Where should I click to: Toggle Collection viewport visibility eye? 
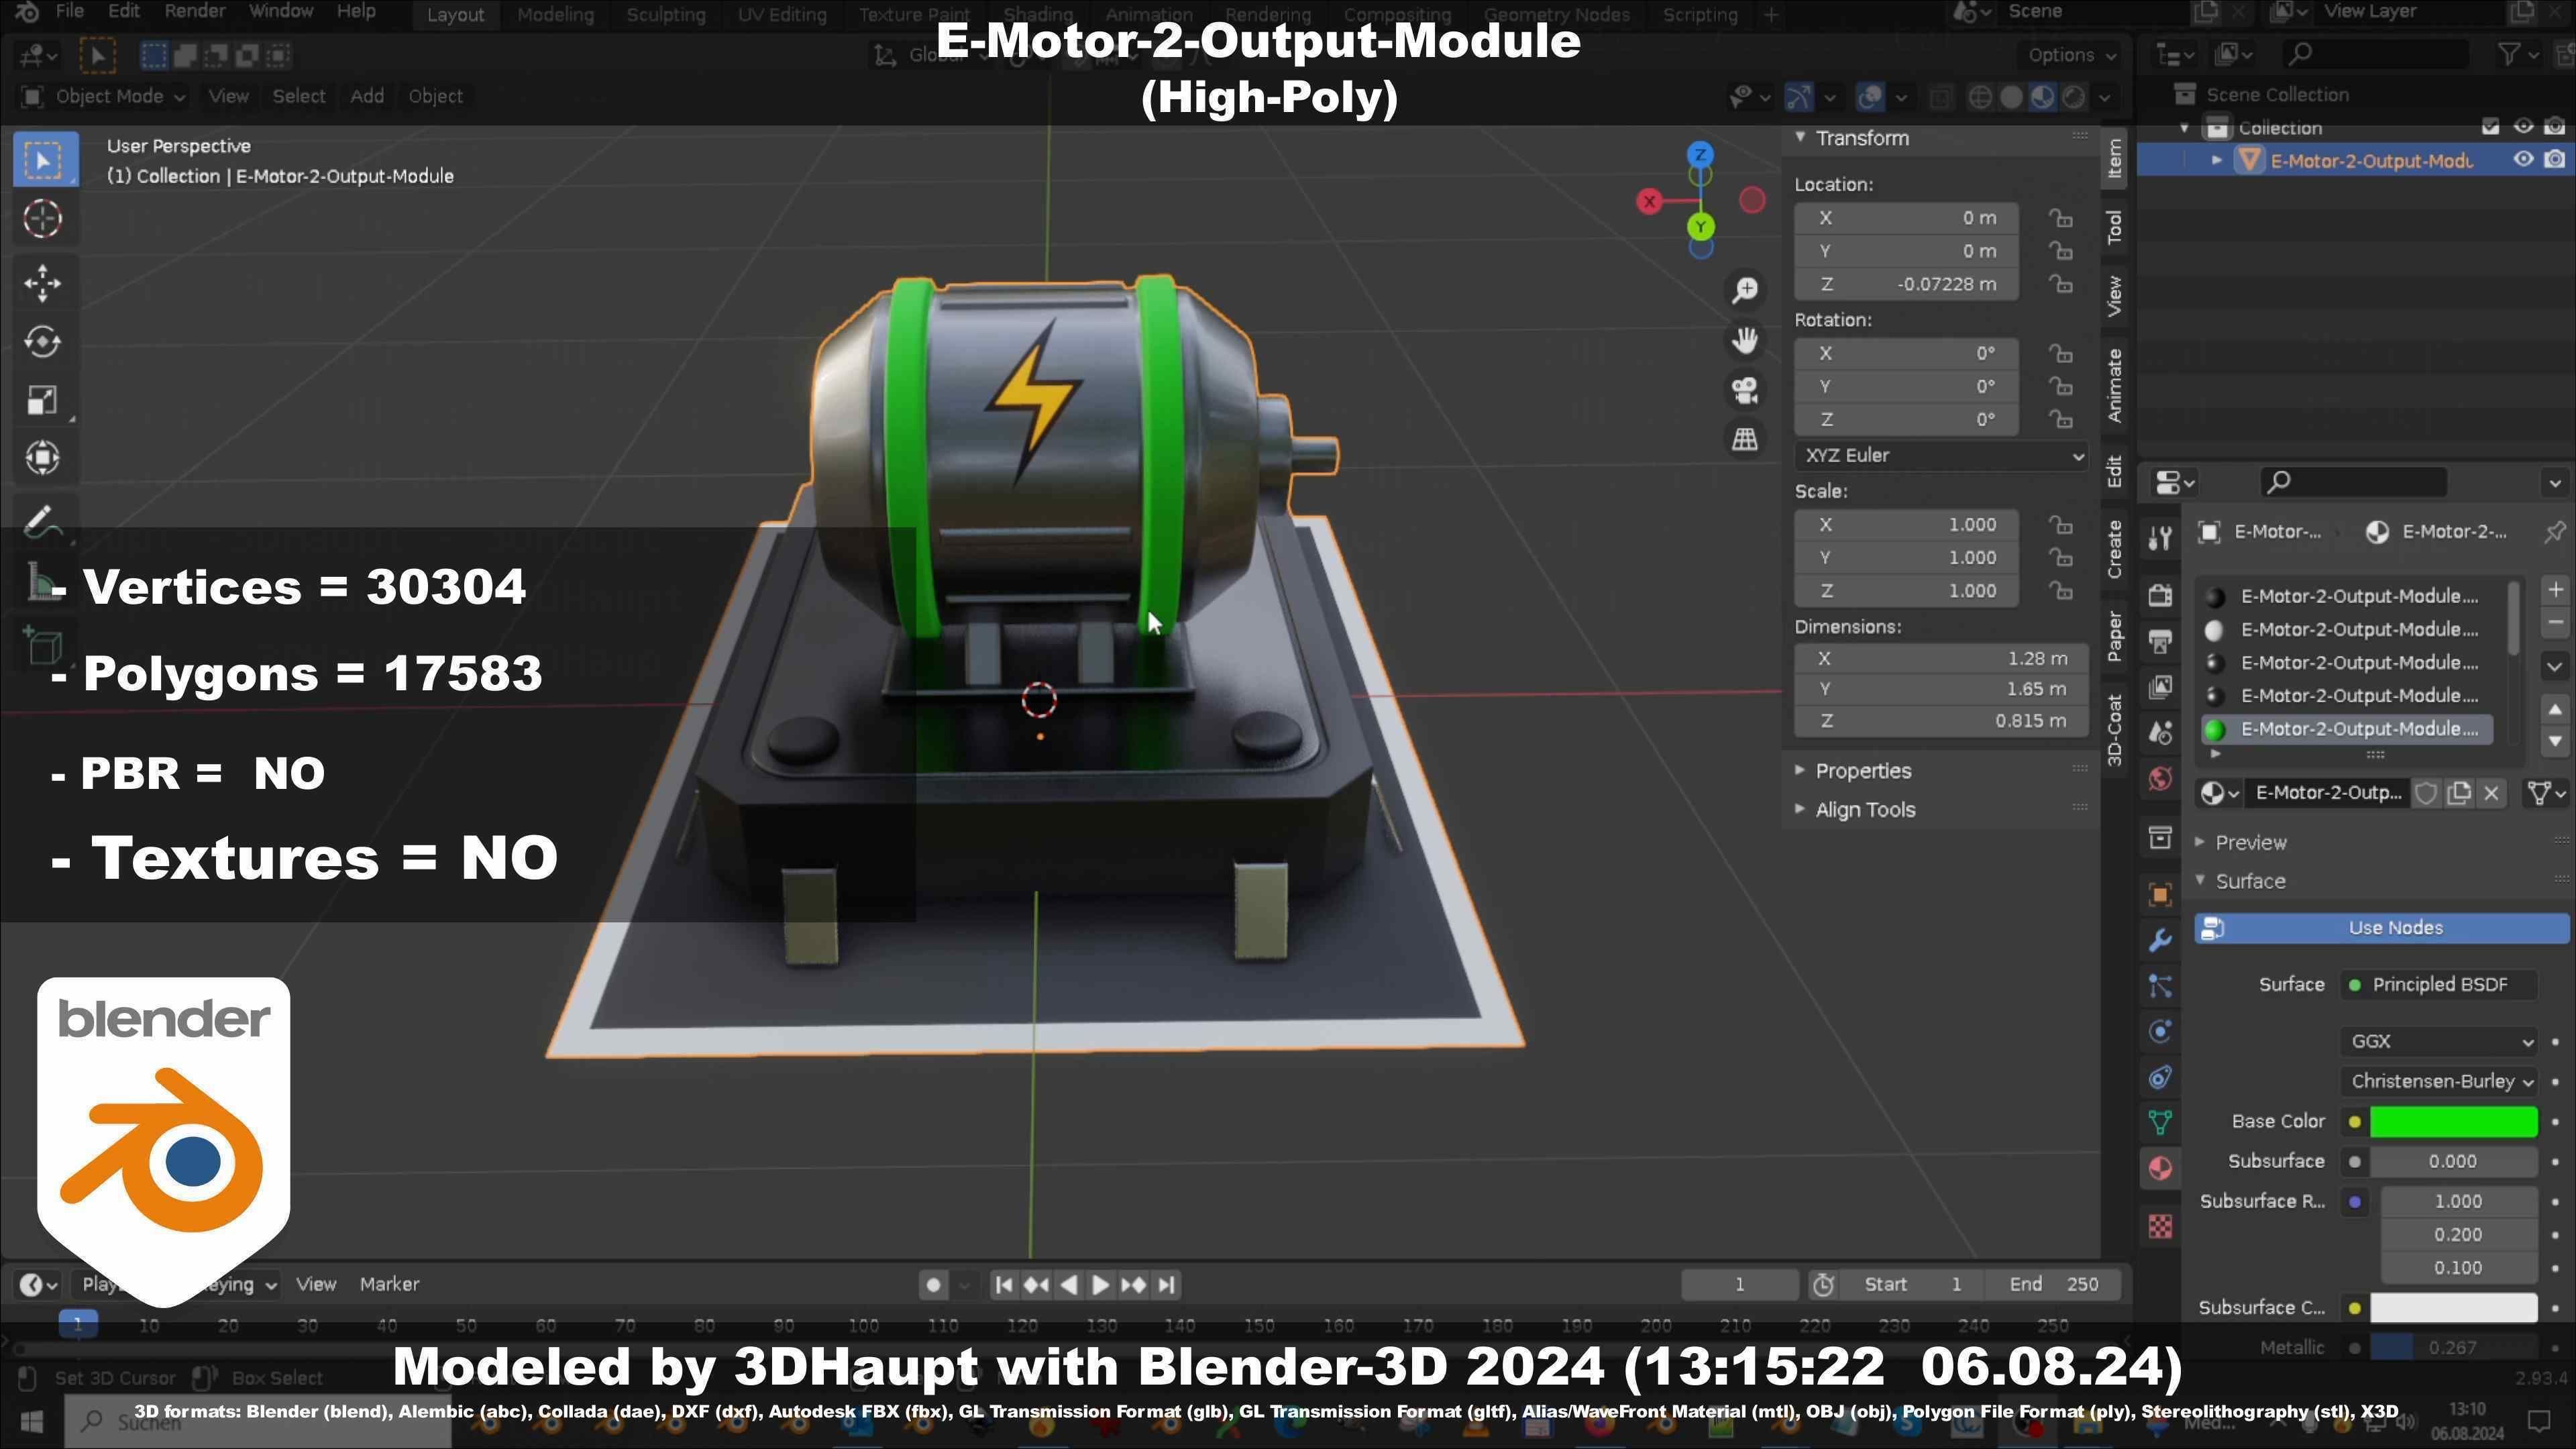[2523, 127]
